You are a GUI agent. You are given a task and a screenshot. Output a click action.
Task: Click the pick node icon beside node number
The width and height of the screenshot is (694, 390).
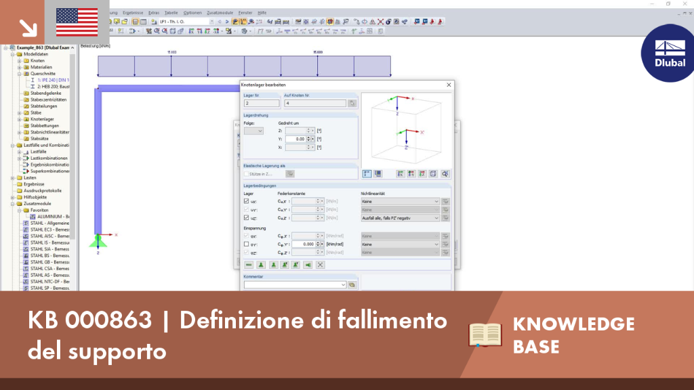(352, 103)
